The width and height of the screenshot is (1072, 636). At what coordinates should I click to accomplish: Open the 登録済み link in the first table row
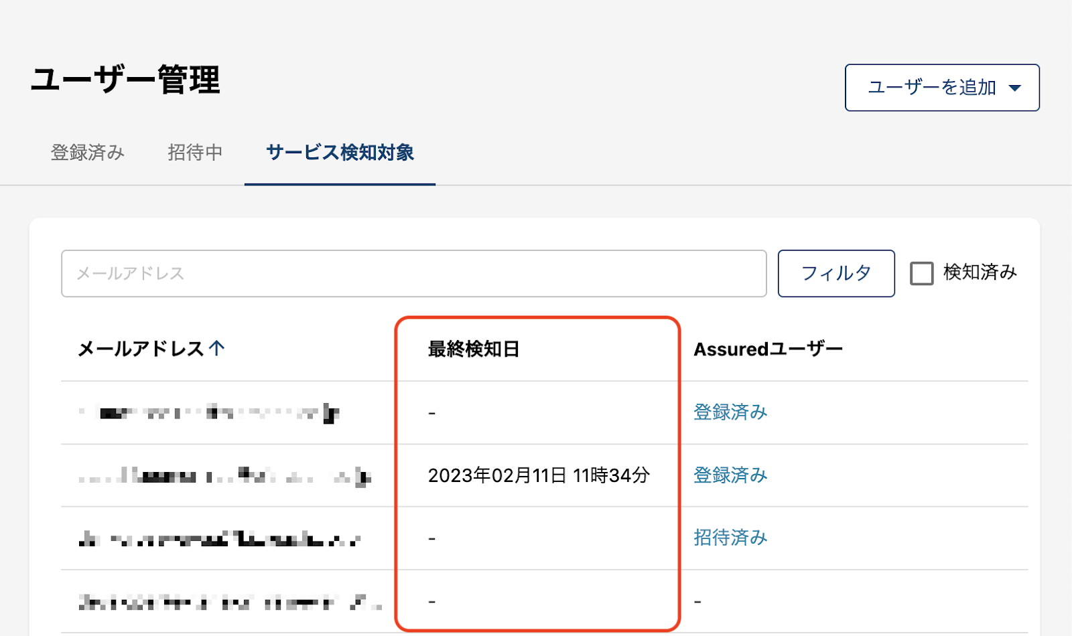pyautogui.click(x=730, y=412)
